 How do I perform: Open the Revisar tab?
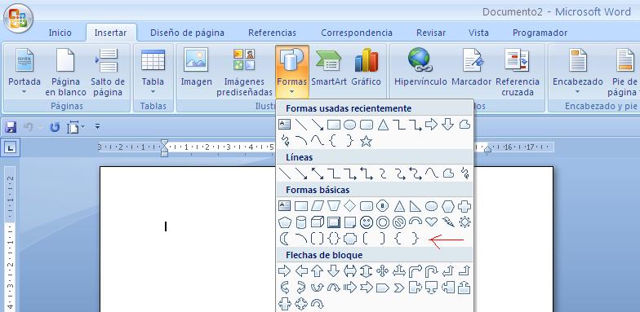pos(431,33)
